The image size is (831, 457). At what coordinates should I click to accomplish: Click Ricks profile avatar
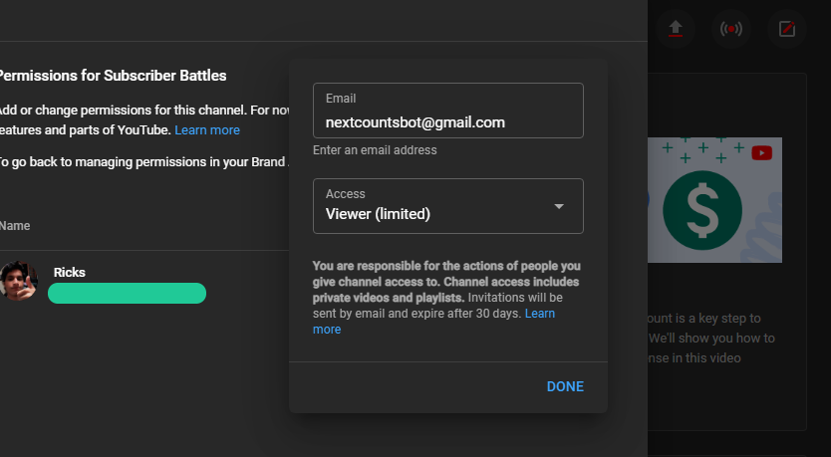tap(18, 281)
